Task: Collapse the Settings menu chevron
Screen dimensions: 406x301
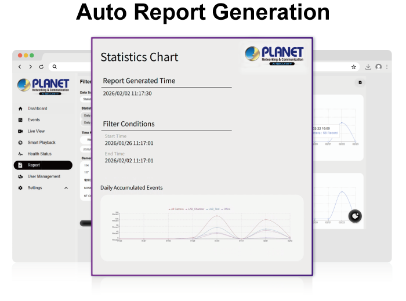Action: pos(66,188)
